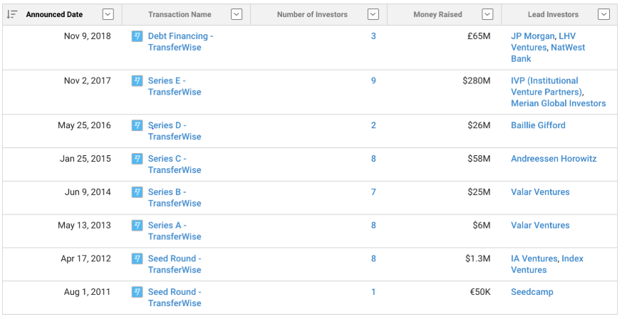
Task: Open the Money Raised column dropdown
Action: pyautogui.click(x=487, y=14)
